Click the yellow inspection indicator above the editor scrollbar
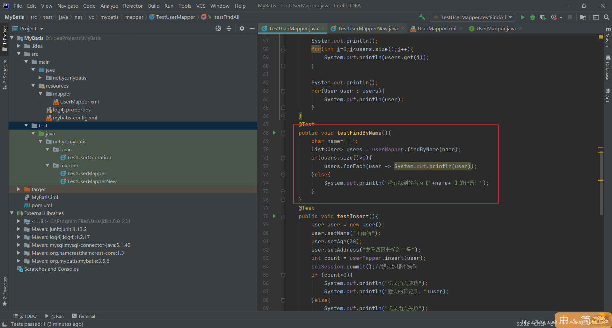This screenshot has height=328, width=612. (601, 37)
